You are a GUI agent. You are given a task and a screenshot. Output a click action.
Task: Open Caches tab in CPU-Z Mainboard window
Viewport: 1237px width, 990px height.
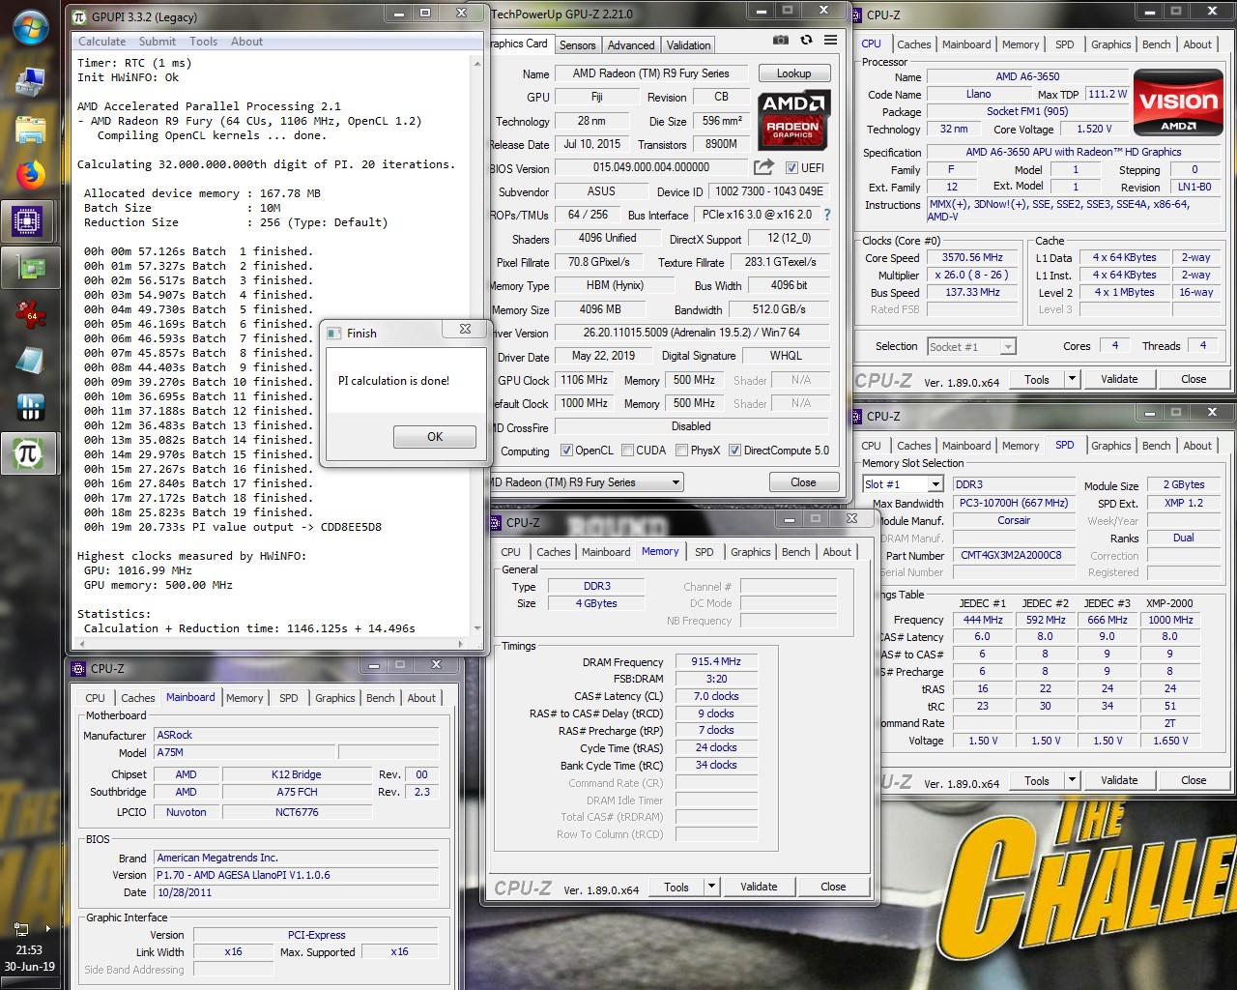137,698
